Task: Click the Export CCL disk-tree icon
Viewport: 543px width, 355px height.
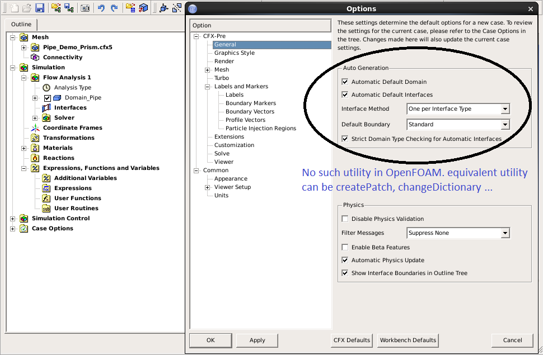Action: tap(69, 8)
